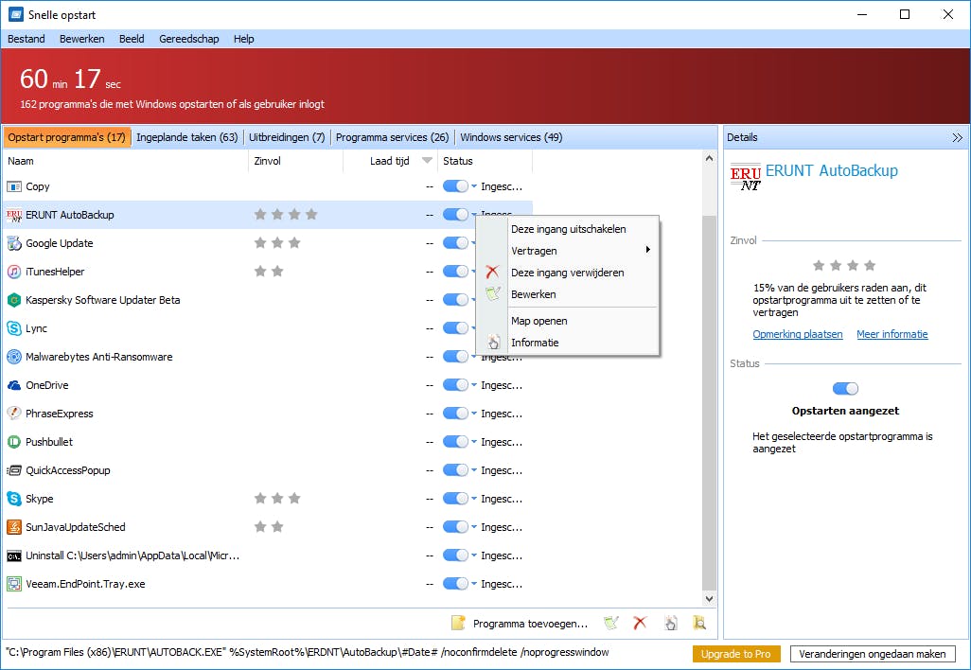Open the Meer informatie link

(892, 334)
